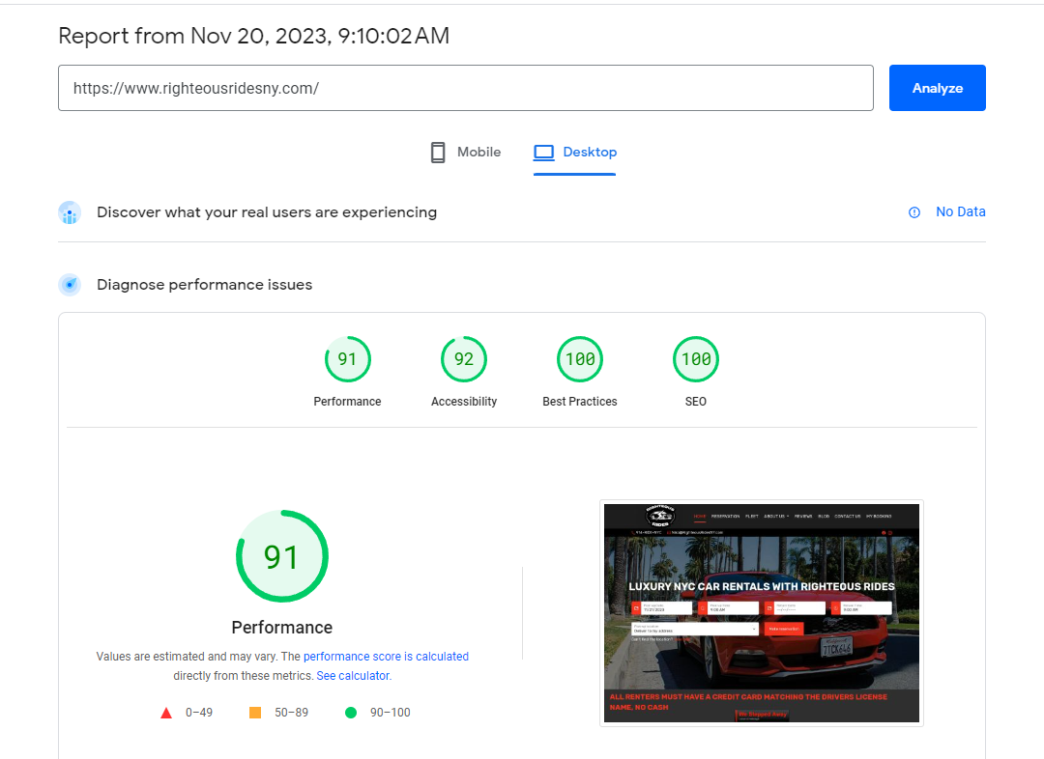Open the See calculator link

coord(353,676)
